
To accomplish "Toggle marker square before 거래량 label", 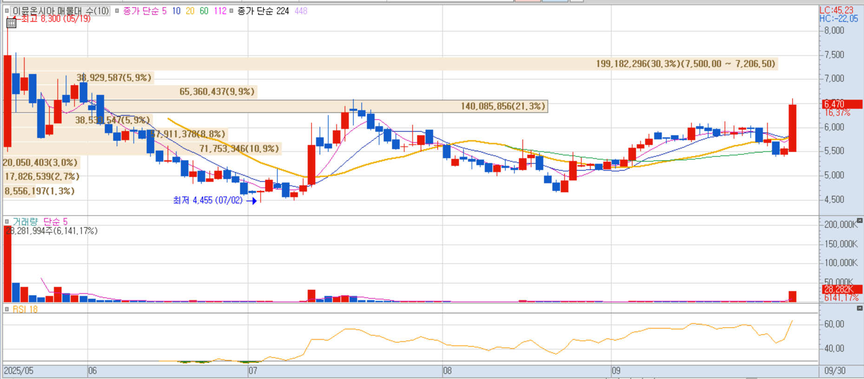I will click(x=7, y=221).
